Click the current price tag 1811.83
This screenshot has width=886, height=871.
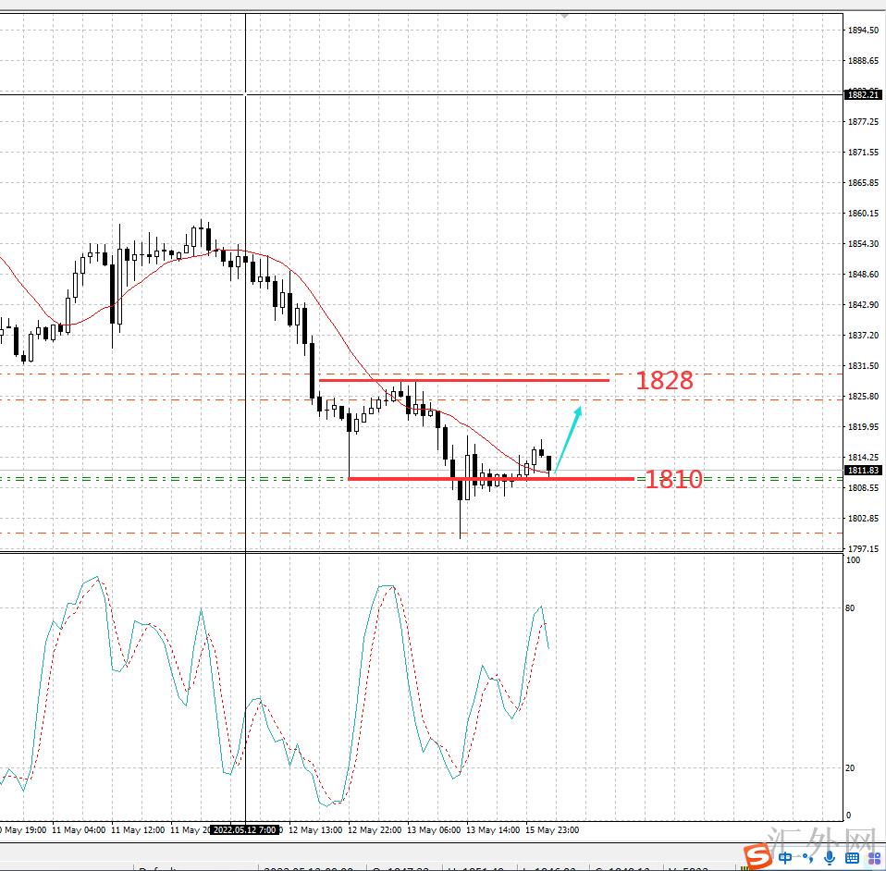pos(863,471)
